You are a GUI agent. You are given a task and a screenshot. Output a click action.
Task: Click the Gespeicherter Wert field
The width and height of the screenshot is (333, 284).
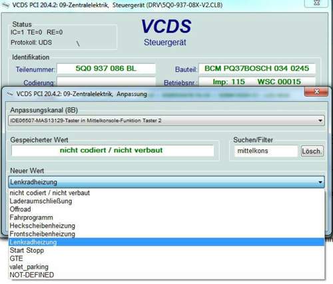point(113,151)
